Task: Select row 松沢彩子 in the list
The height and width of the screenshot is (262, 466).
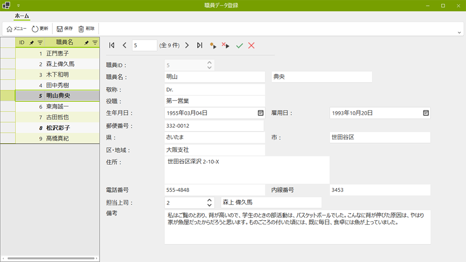Action: point(57,128)
